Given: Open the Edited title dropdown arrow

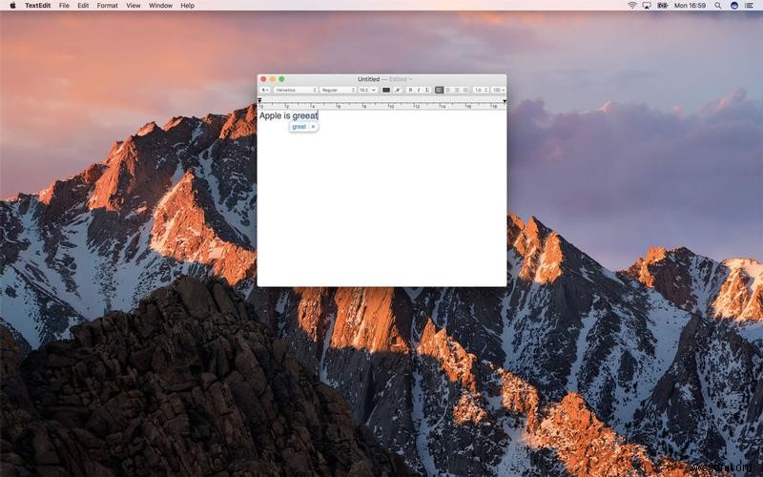Looking at the screenshot, I should (x=410, y=79).
